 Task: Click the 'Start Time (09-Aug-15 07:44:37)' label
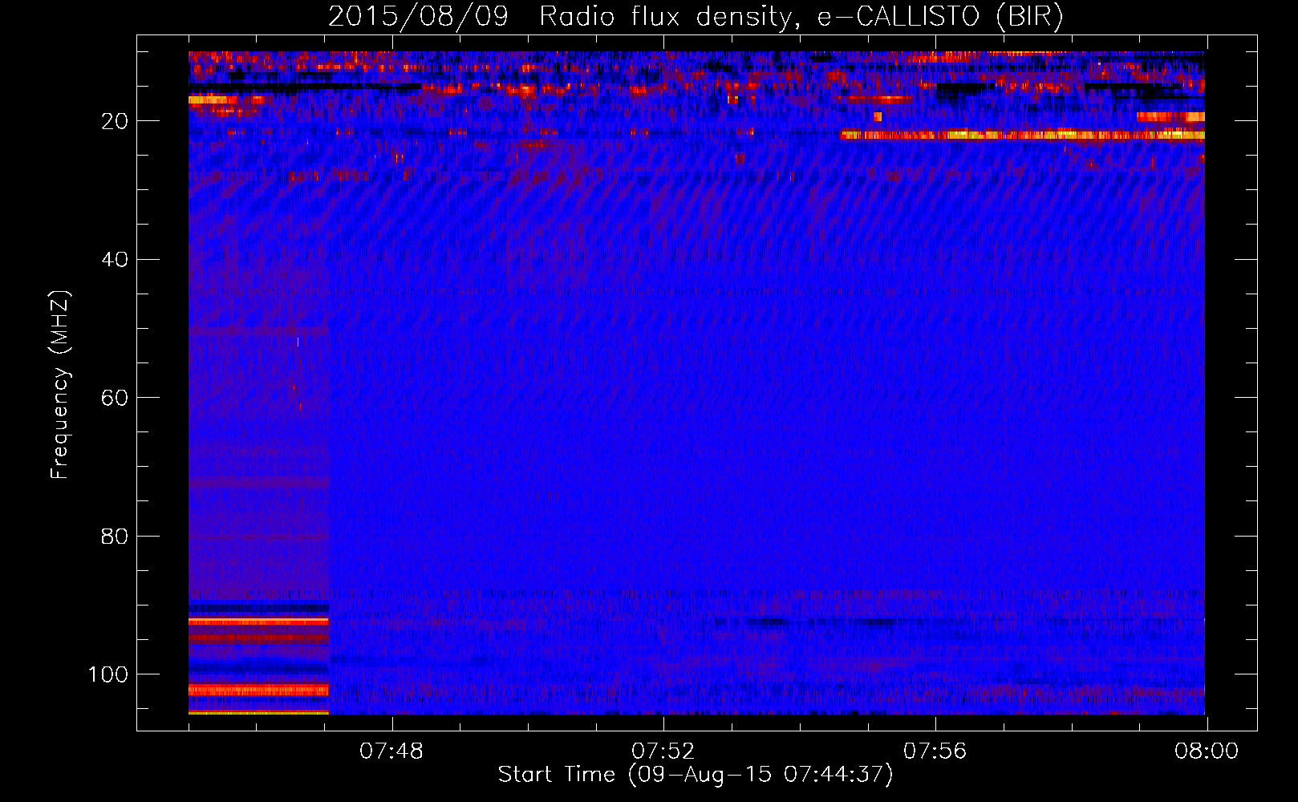click(x=696, y=775)
